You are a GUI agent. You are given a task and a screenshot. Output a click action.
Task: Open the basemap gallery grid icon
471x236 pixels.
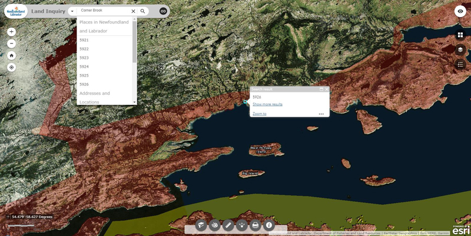point(460,35)
